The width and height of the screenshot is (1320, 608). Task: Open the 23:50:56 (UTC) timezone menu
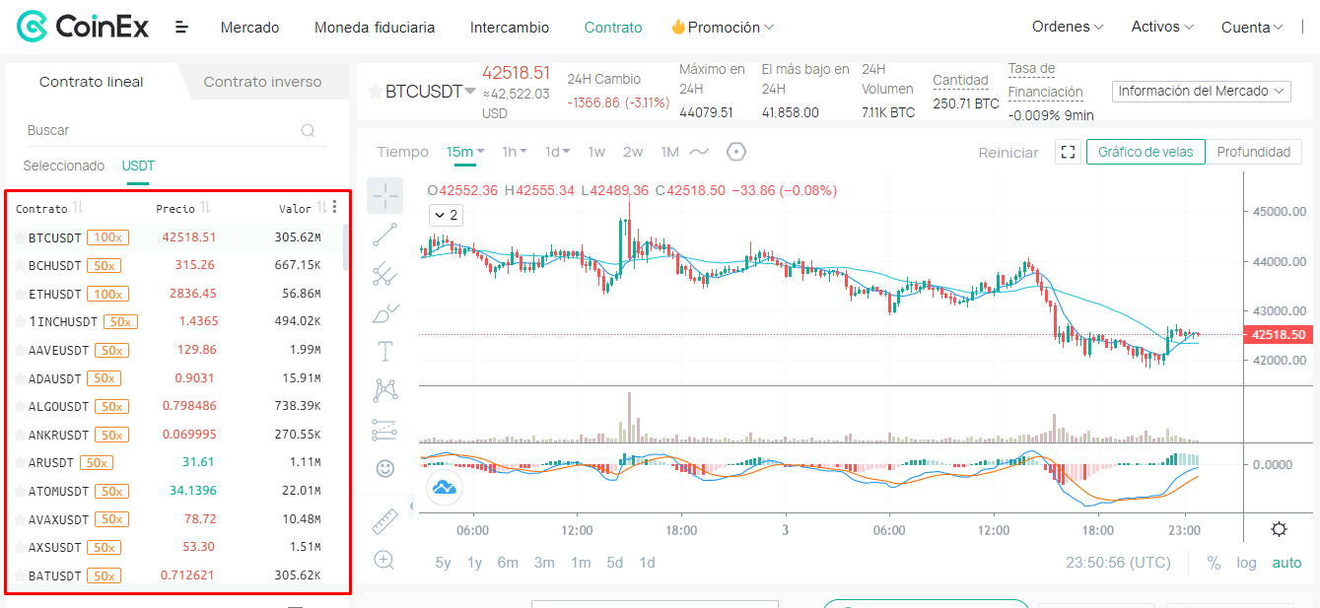[x=1118, y=563]
